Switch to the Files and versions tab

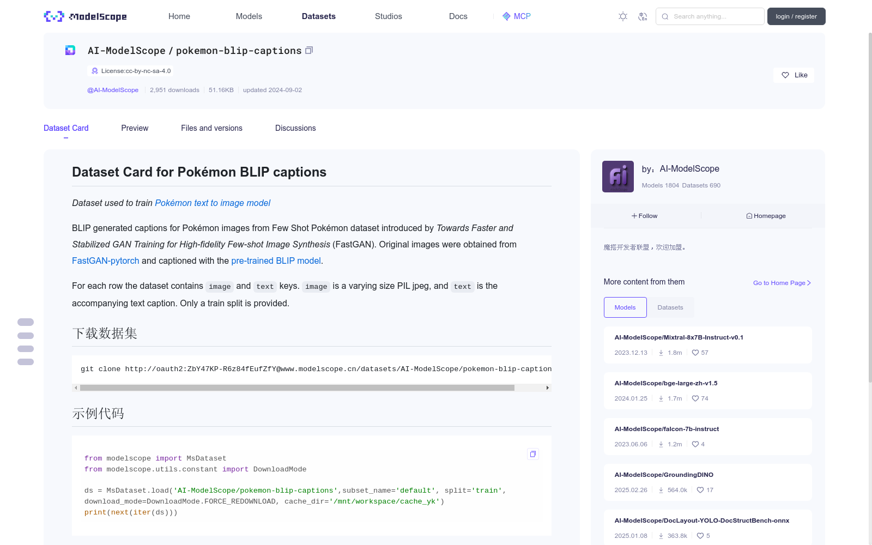pyautogui.click(x=211, y=128)
